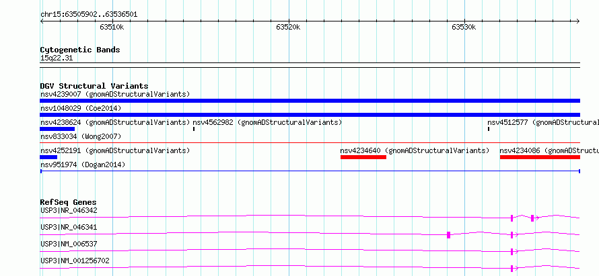
Task: Click the small black tick under nsv4562982
Action: (x=194, y=129)
